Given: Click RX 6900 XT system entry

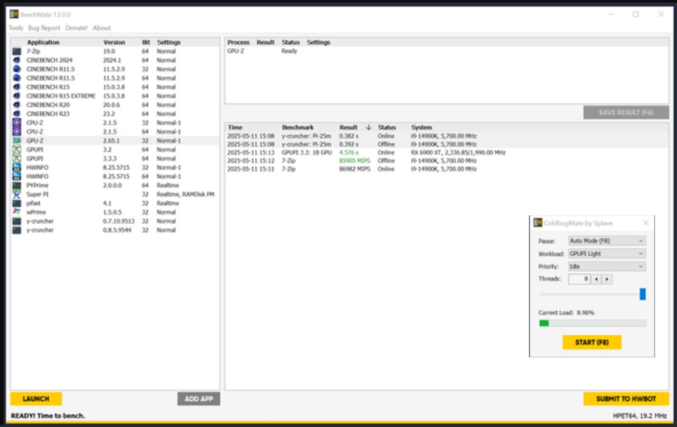Looking at the screenshot, I should [x=458, y=152].
